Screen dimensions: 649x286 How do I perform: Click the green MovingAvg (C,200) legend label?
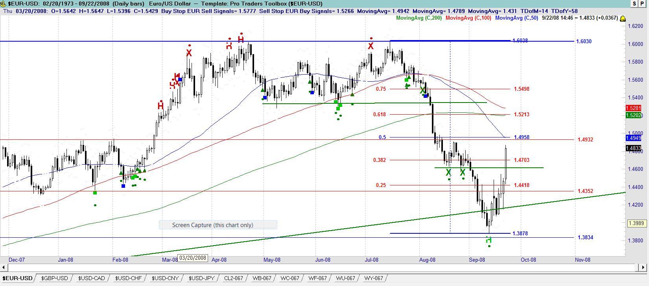(x=419, y=18)
